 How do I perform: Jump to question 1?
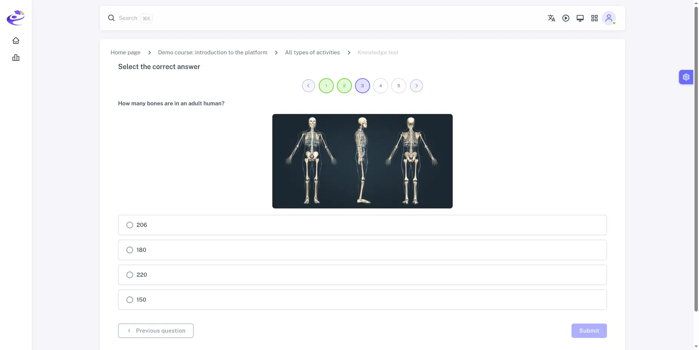326,86
